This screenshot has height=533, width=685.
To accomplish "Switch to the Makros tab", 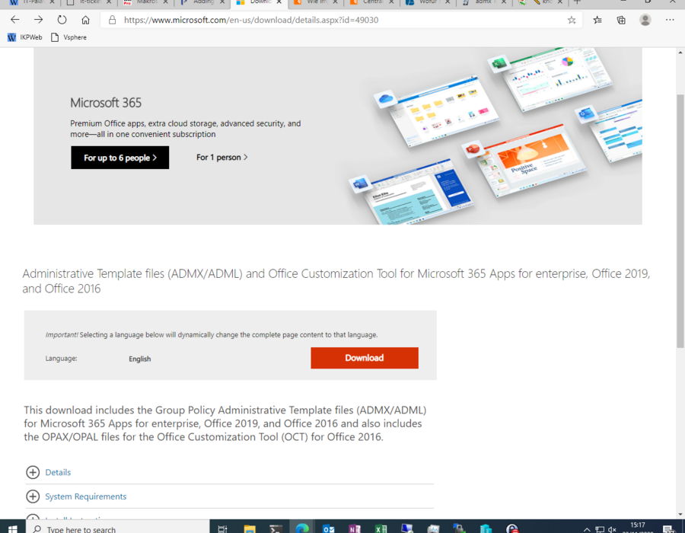I will click(x=146, y=2).
